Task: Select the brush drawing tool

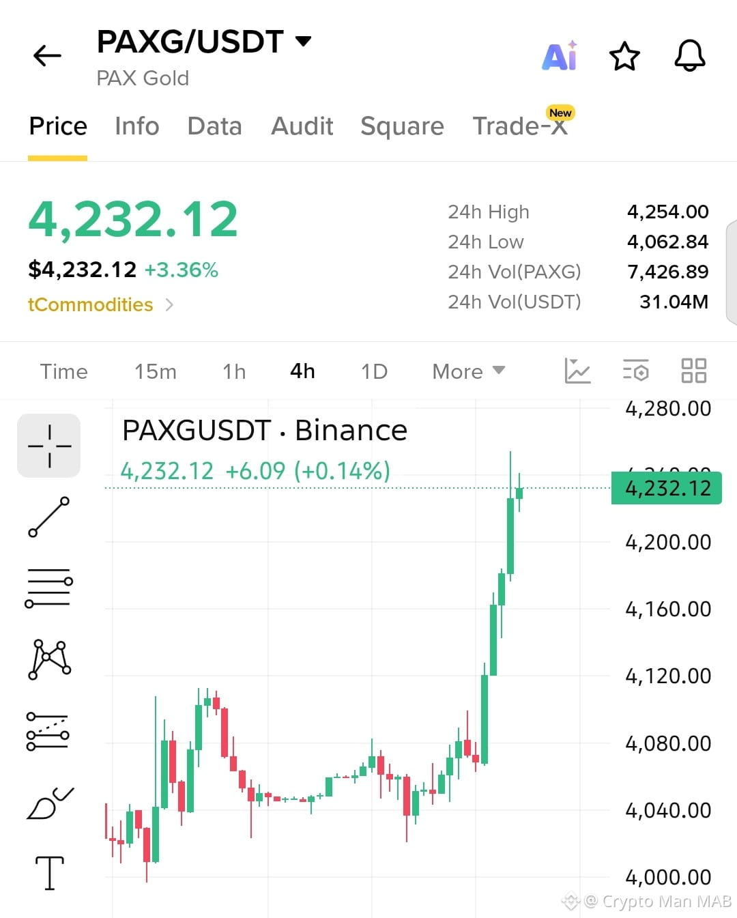Action: (x=49, y=803)
